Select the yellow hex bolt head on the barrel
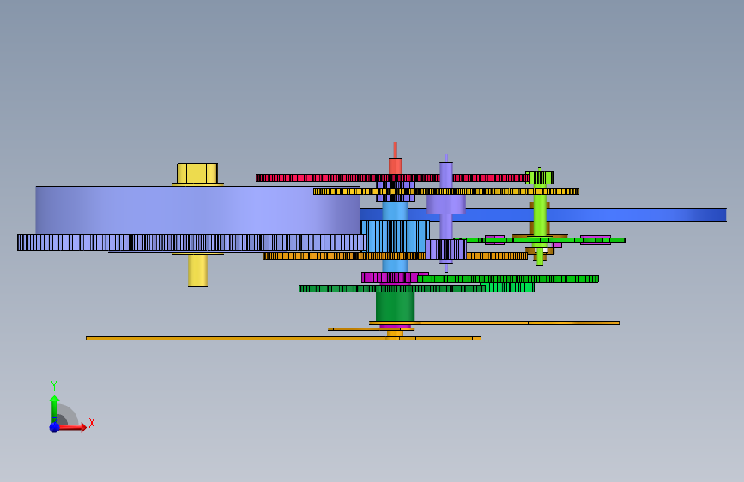The image size is (744, 482). coord(197,173)
